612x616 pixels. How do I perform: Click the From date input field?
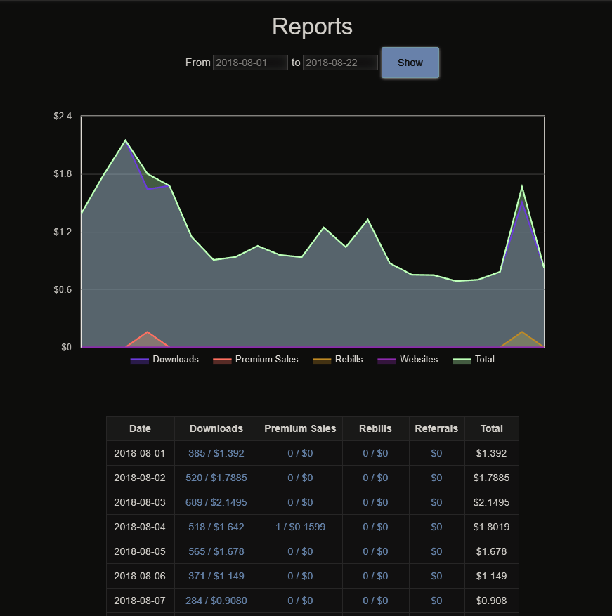click(250, 63)
